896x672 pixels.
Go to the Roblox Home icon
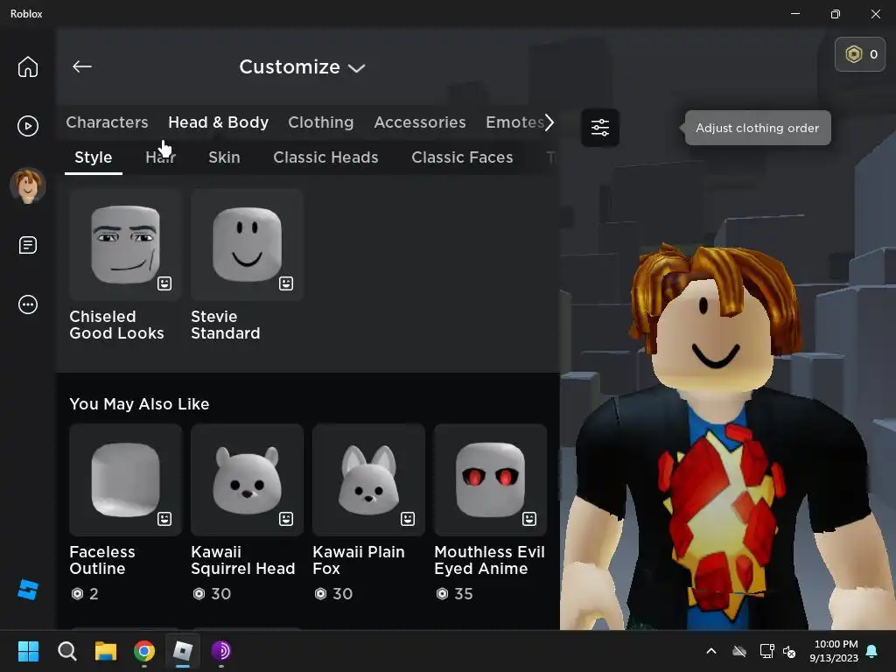click(27, 66)
